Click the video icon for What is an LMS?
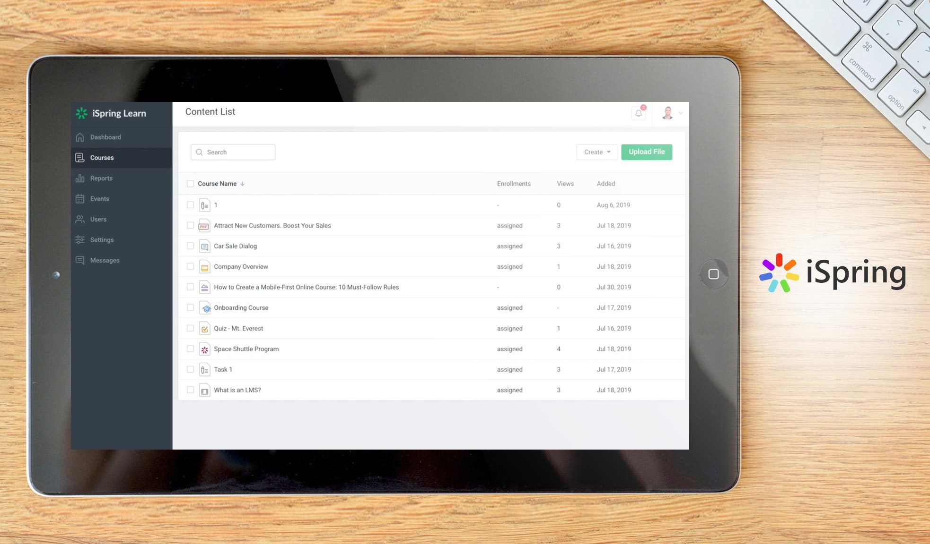930x544 pixels. (x=204, y=391)
